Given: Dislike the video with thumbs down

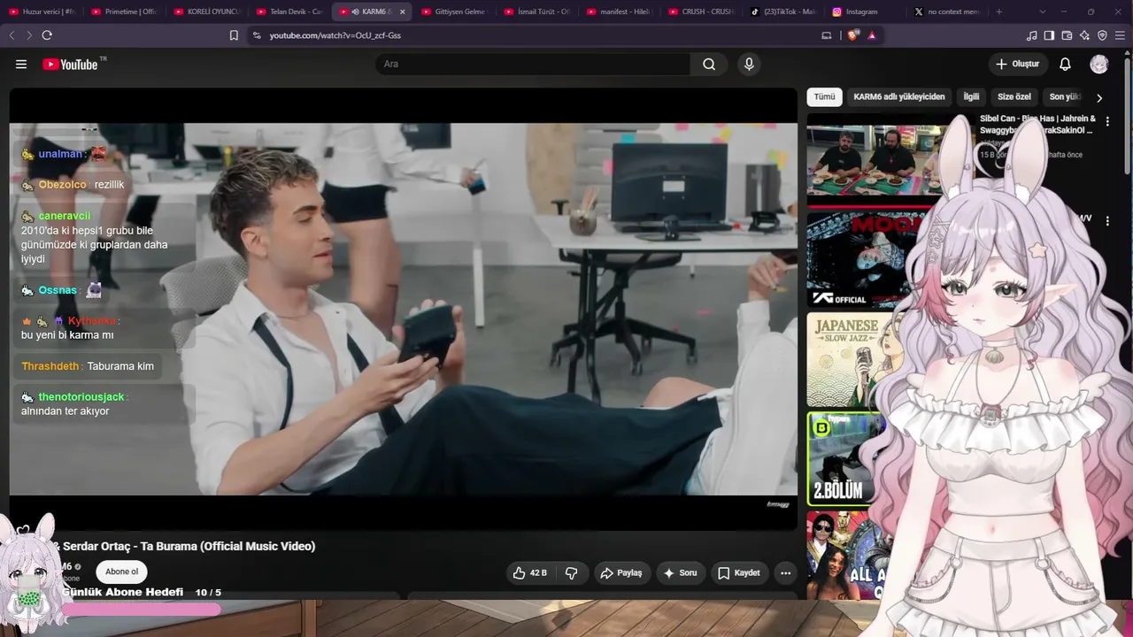Looking at the screenshot, I should point(571,572).
